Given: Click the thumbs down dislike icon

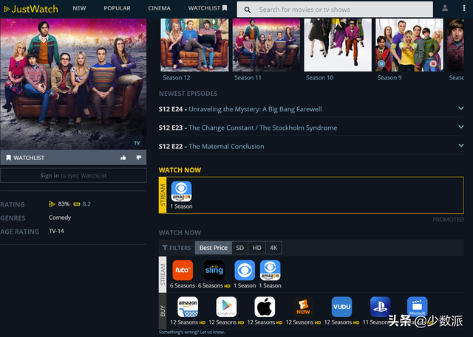Looking at the screenshot, I should click(139, 157).
